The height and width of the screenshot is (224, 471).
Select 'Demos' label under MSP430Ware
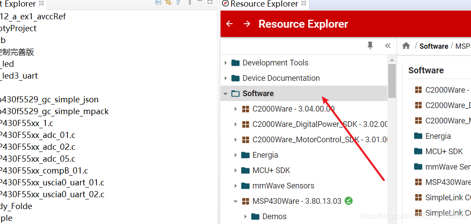[275, 217]
